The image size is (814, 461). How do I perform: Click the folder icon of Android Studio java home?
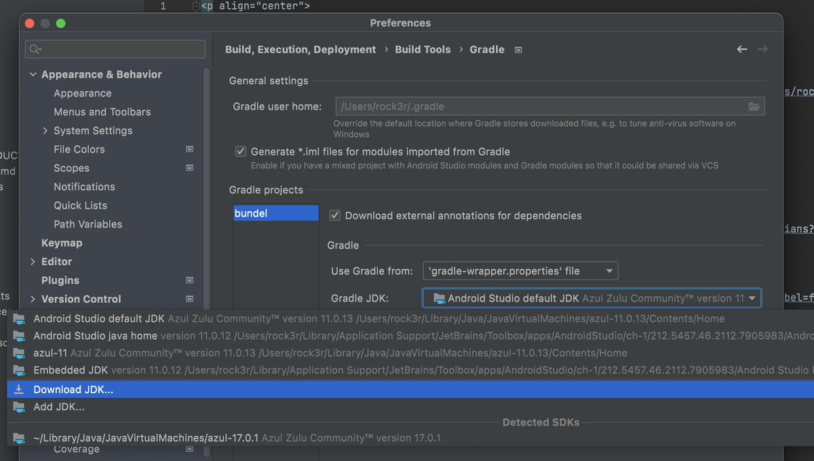click(x=19, y=336)
